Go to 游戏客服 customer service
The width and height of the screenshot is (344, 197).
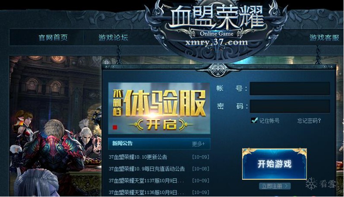tap(324, 38)
